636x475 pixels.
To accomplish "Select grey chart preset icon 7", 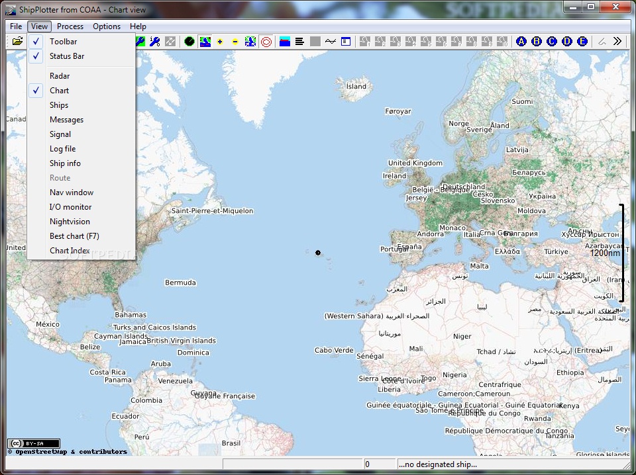I will pyautogui.click(x=456, y=41).
